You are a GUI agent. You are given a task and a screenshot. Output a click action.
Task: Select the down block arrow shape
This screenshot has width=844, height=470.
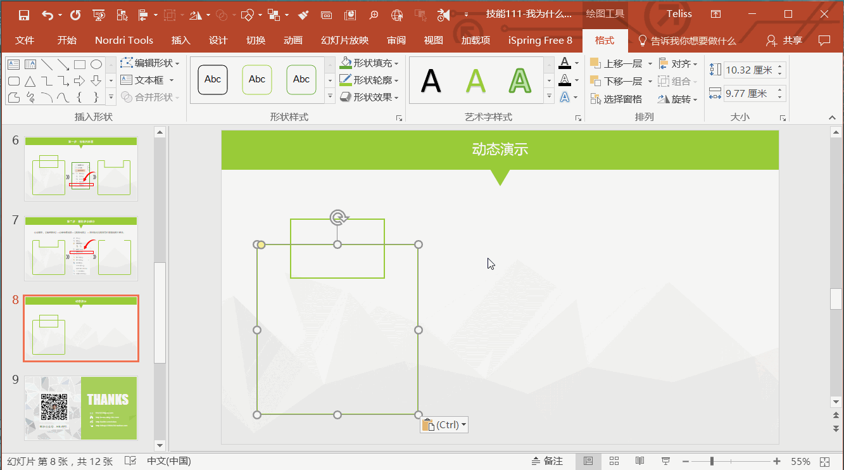coord(96,80)
